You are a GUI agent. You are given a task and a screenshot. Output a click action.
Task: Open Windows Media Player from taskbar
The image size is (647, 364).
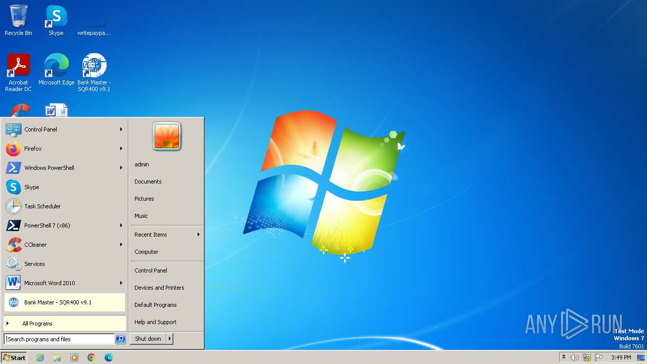pos(74,357)
